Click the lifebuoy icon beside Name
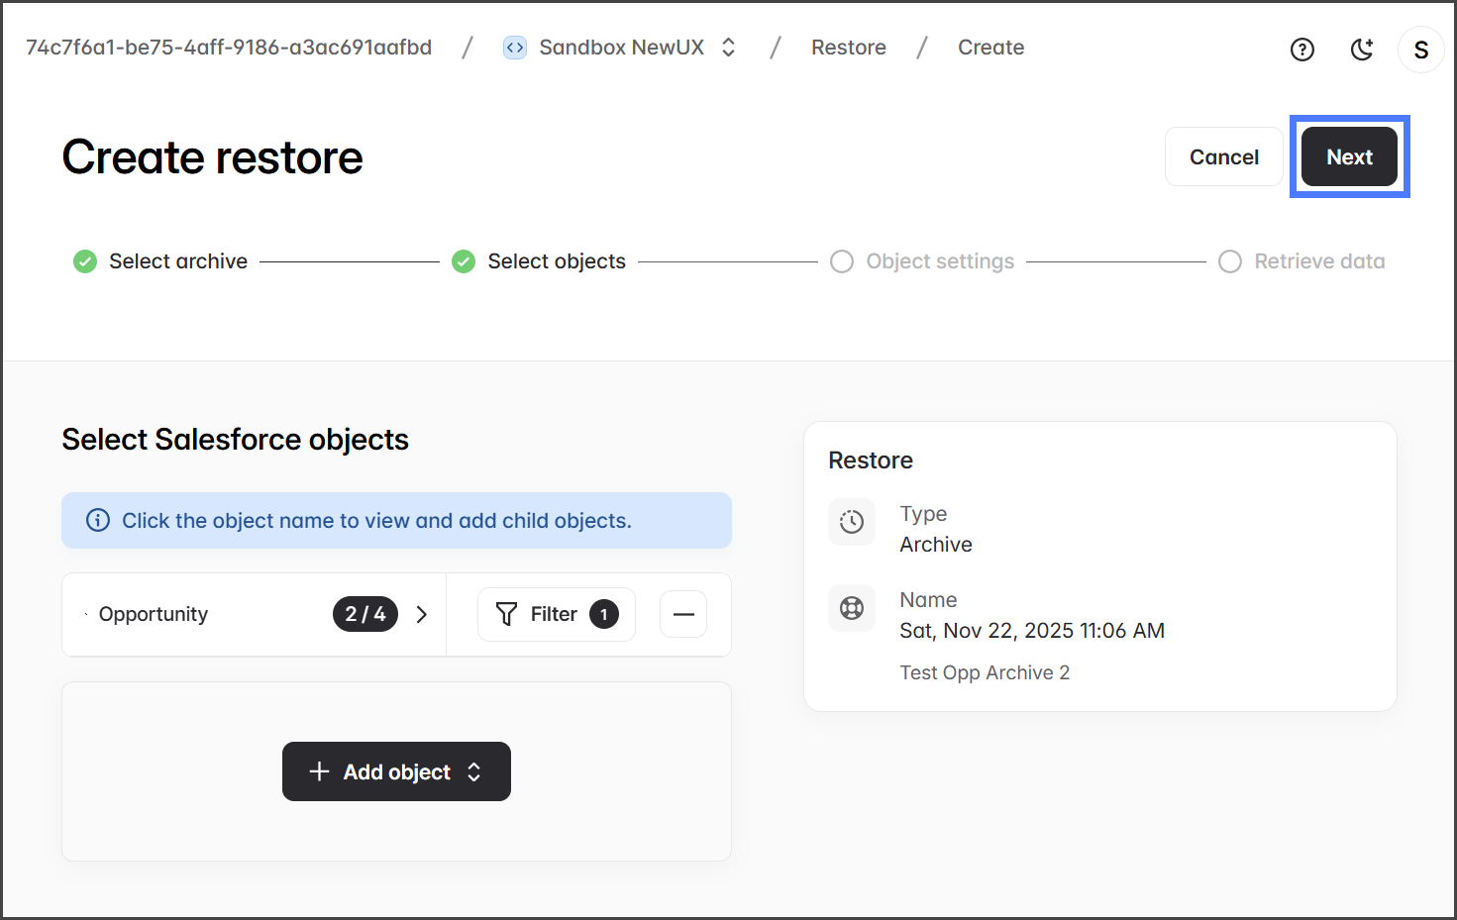Viewport: 1457px width, 920px height. click(x=852, y=608)
